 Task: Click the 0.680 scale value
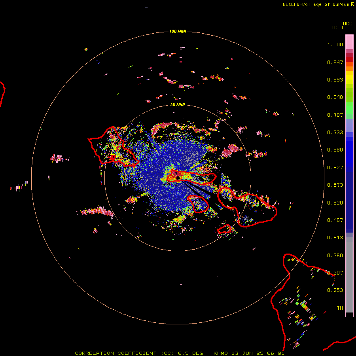pyautogui.click(x=335, y=150)
